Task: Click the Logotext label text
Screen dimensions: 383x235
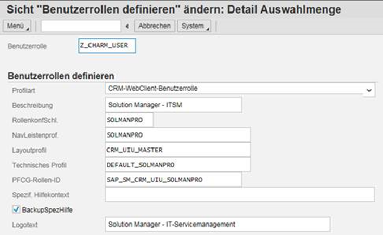Action: (24, 224)
